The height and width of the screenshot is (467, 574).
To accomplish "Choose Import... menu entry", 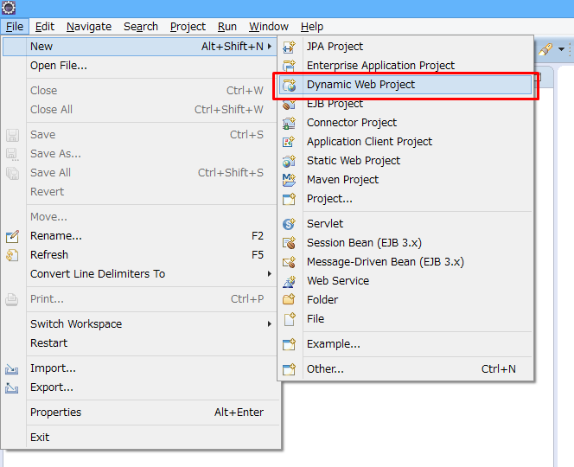I will 139,368.
